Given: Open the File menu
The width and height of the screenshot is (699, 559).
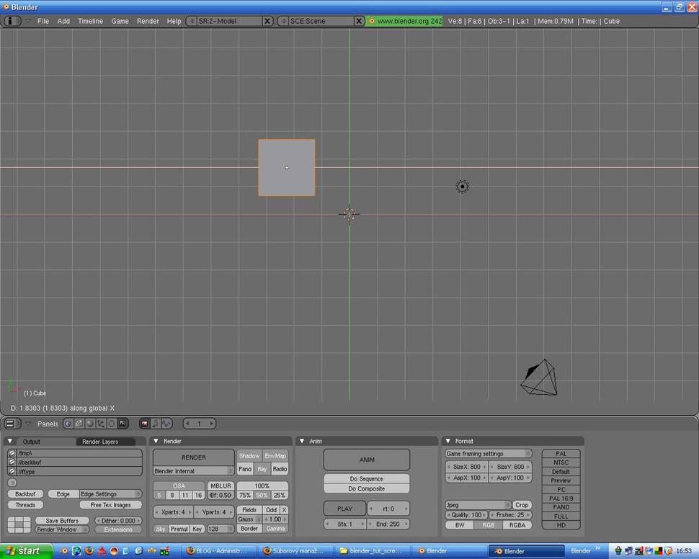Looking at the screenshot, I should (43, 21).
